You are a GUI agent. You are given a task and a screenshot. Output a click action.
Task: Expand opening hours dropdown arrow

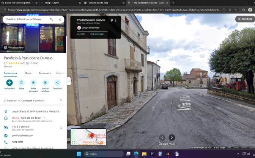point(45,118)
